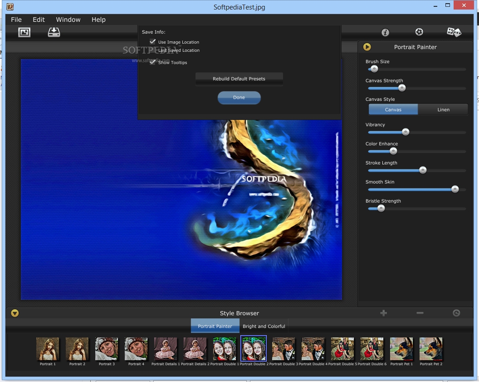Viewport: 479px width, 382px height.
Task: Click the Portrait Painter panel title text
Action: click(x=415, y=47)
